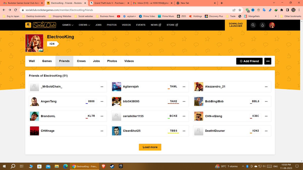This screenshot has width=303, height=170.
Task: Switch to the Crews profile tab
Action: [x=81, y=61]
